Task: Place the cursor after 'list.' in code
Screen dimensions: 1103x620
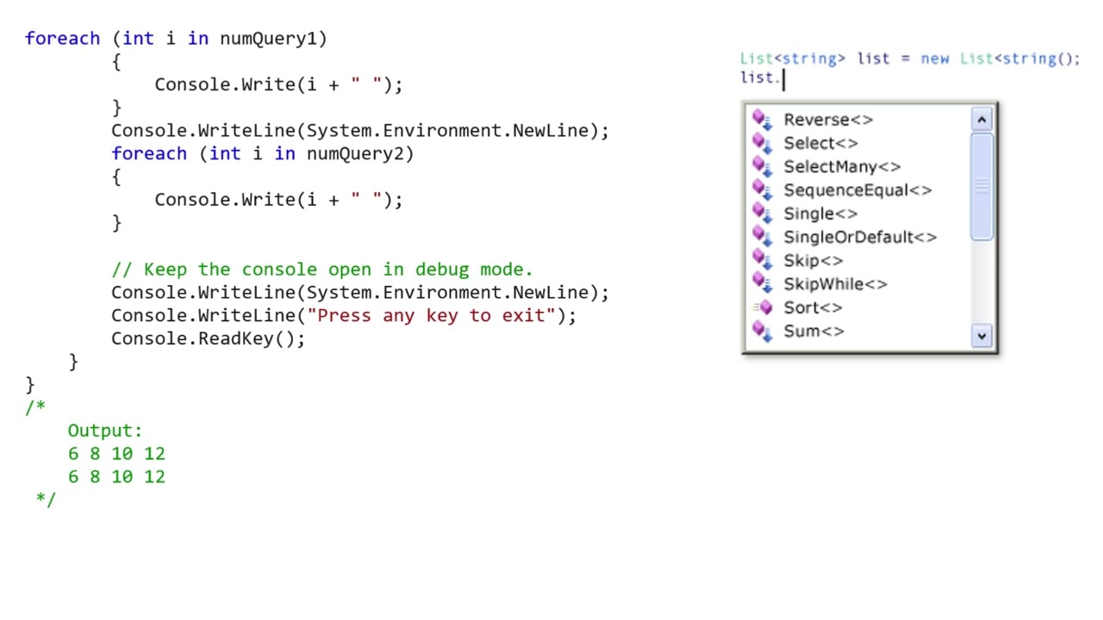Action: tap(782, 78)
